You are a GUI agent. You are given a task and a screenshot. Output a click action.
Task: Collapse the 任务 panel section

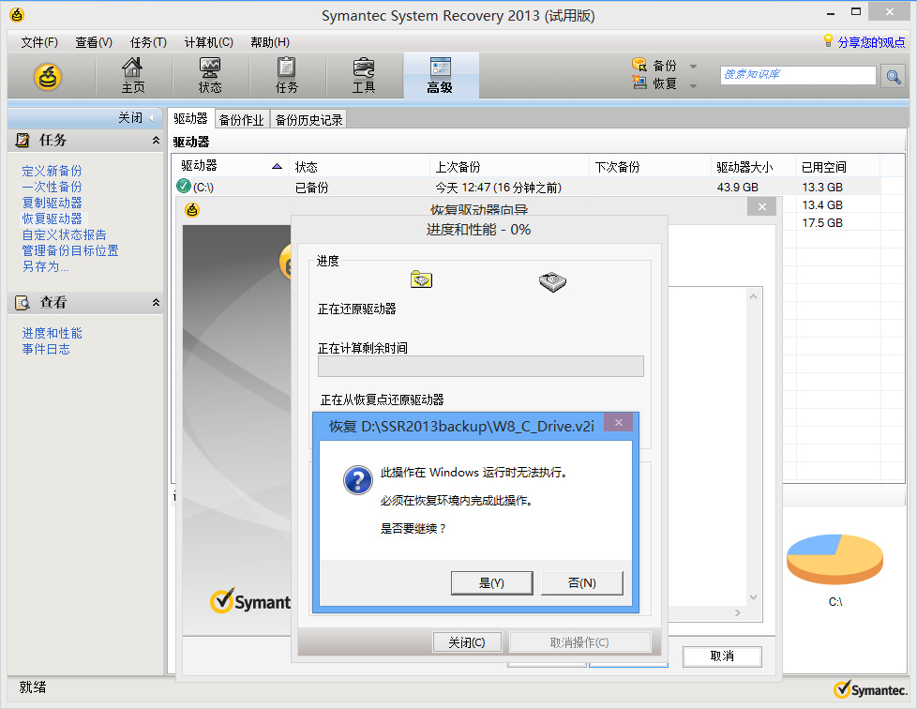[157, 141]
